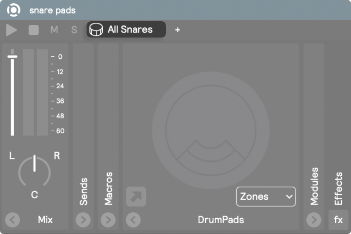Click the app logo in title bar

click(14, 10)
